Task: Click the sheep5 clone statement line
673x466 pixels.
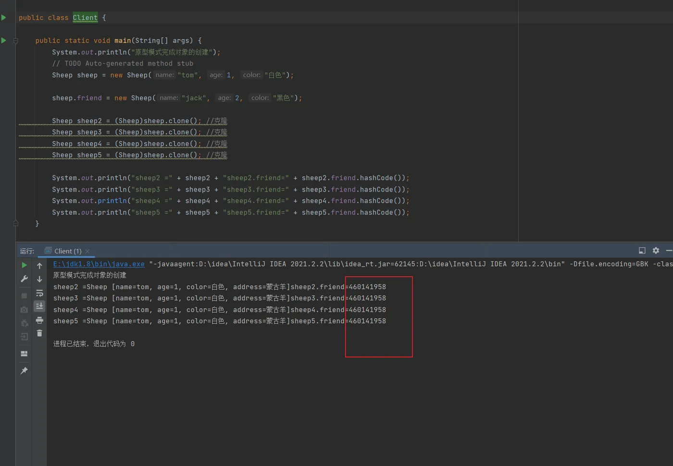Action: coord(139,155)
